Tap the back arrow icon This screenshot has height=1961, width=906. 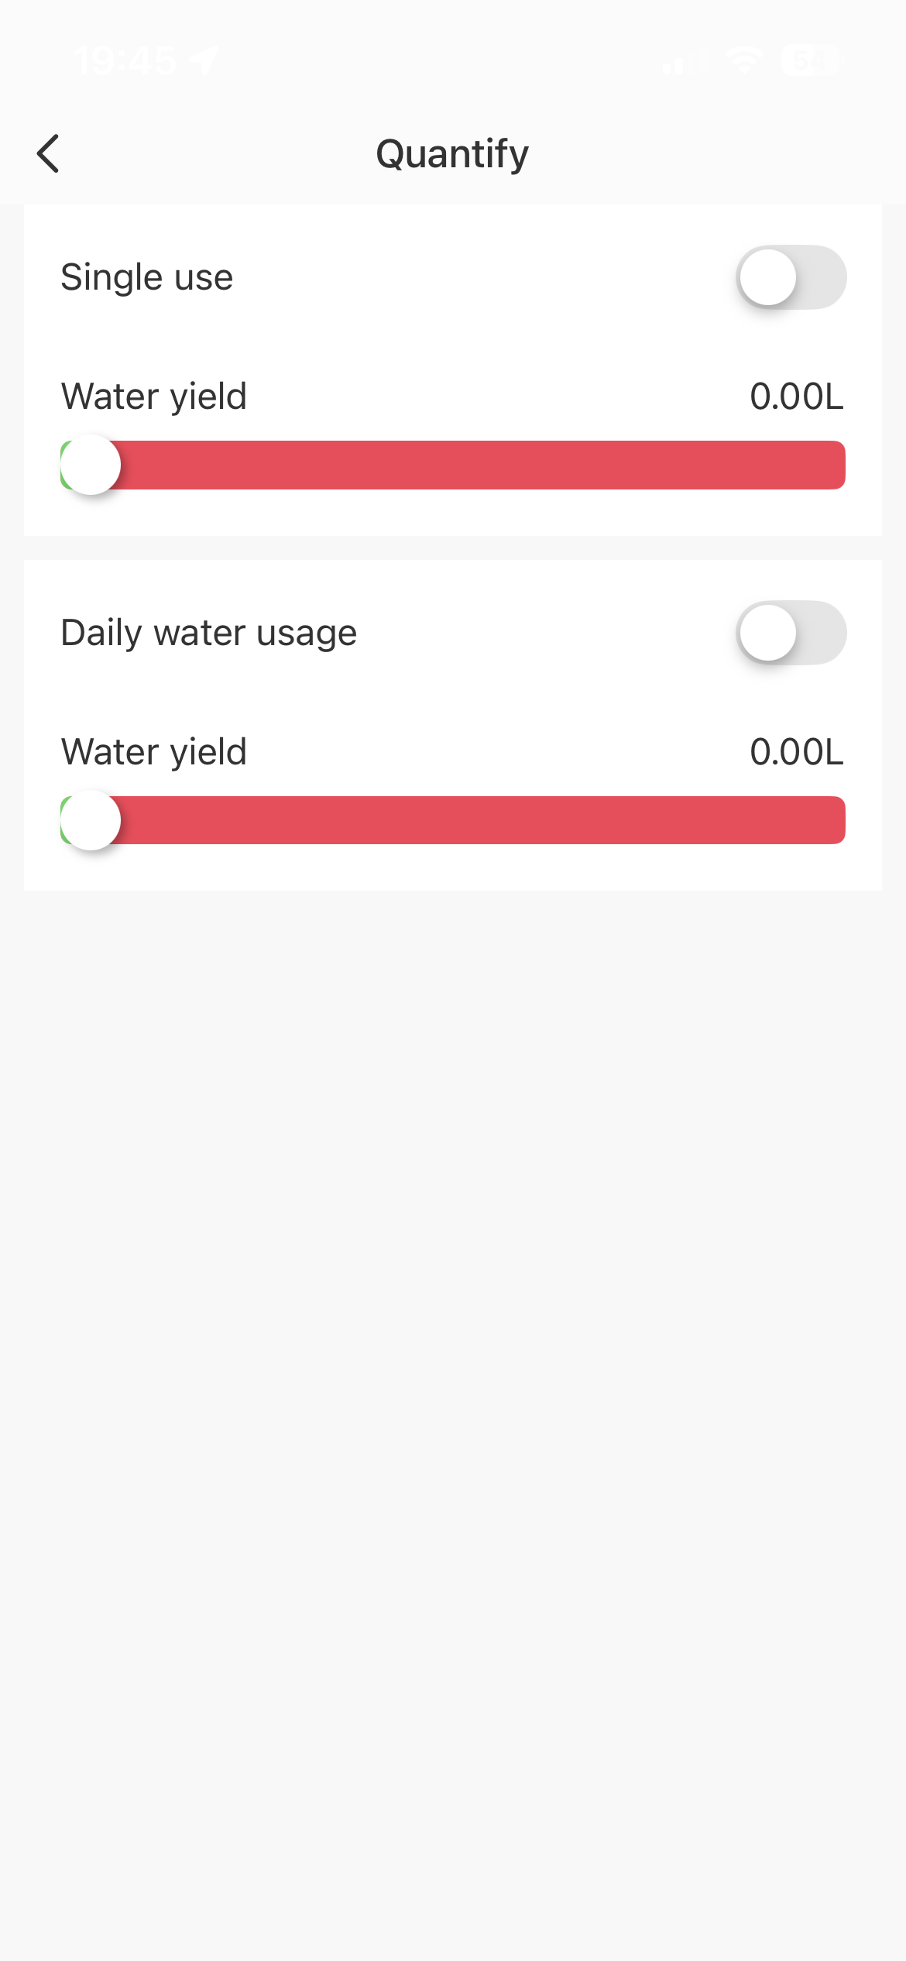pyautogui.click(x=48, y=153)
